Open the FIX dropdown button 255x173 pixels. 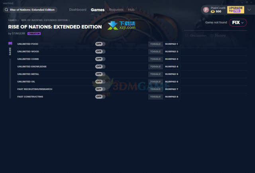click(238, 23)
